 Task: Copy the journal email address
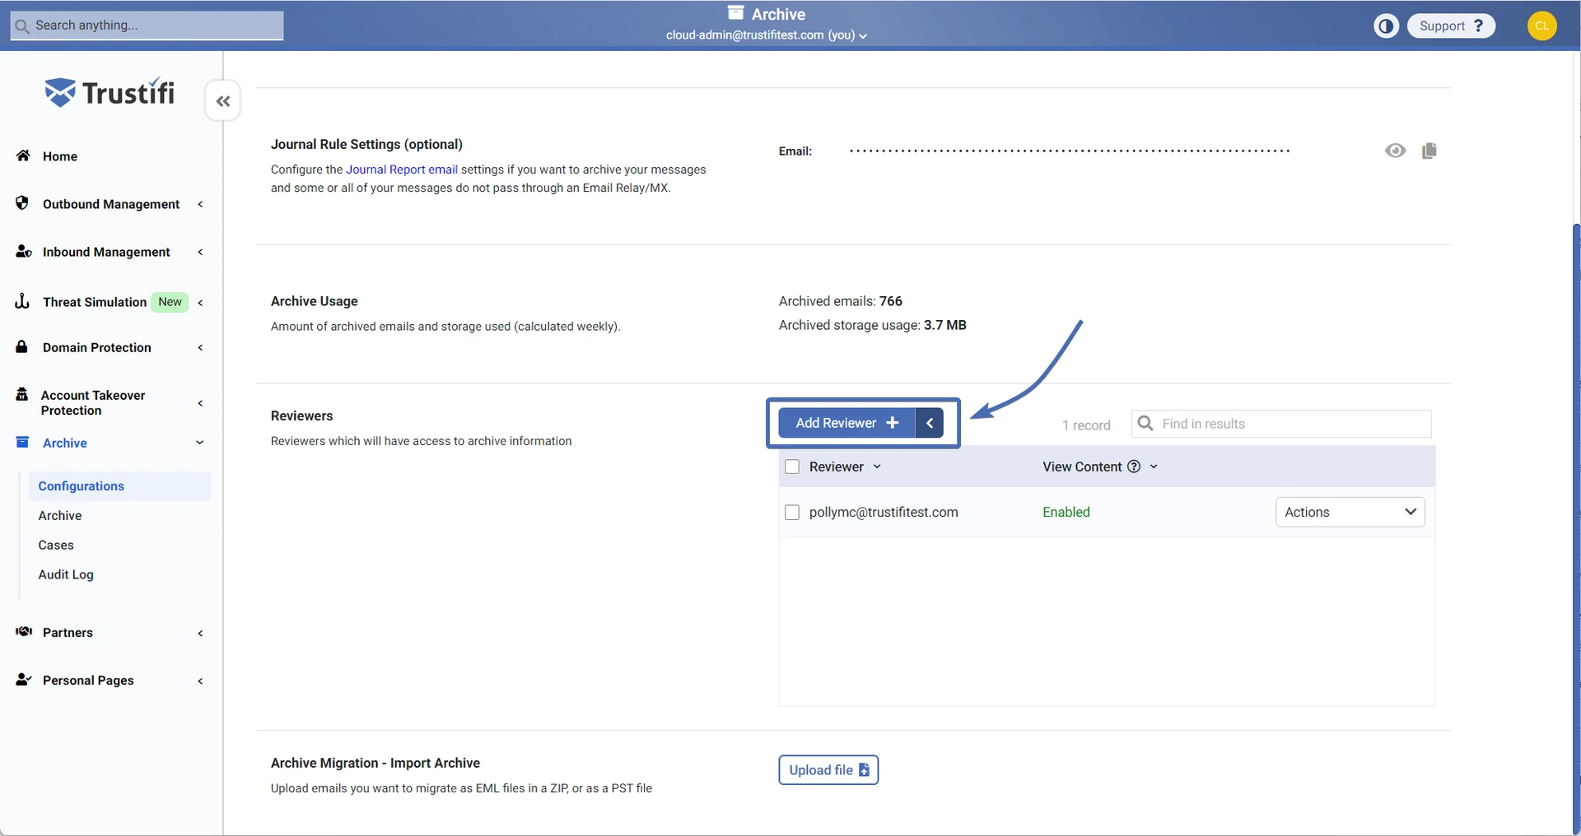pyautogui.click(x=1429, y=151)
